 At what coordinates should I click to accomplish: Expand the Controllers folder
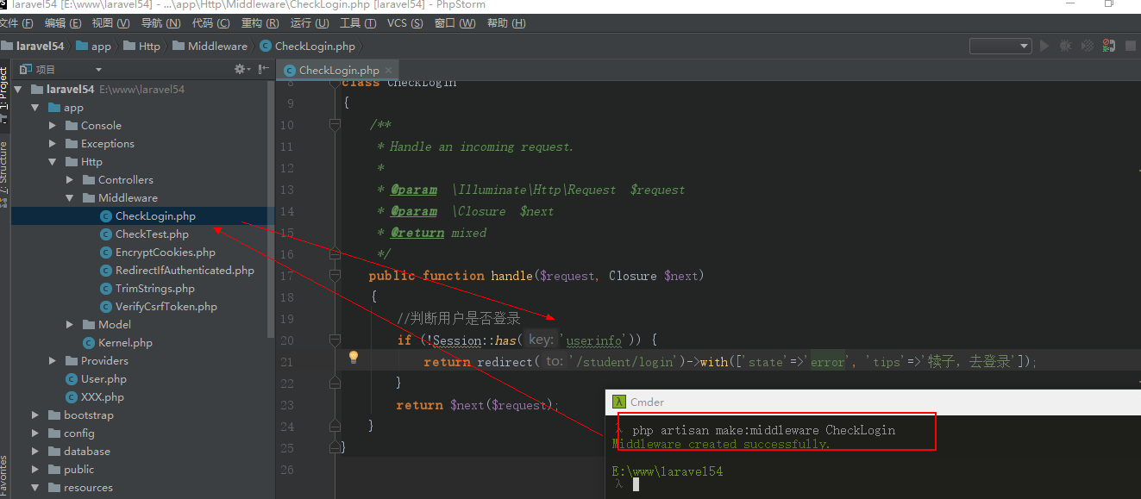[x=70, y=180]
